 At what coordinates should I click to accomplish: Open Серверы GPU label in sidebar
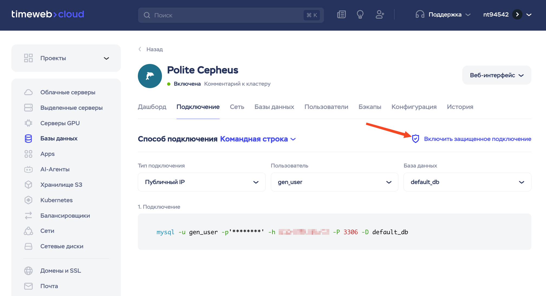pyautogui.click(x=60, y=123)
